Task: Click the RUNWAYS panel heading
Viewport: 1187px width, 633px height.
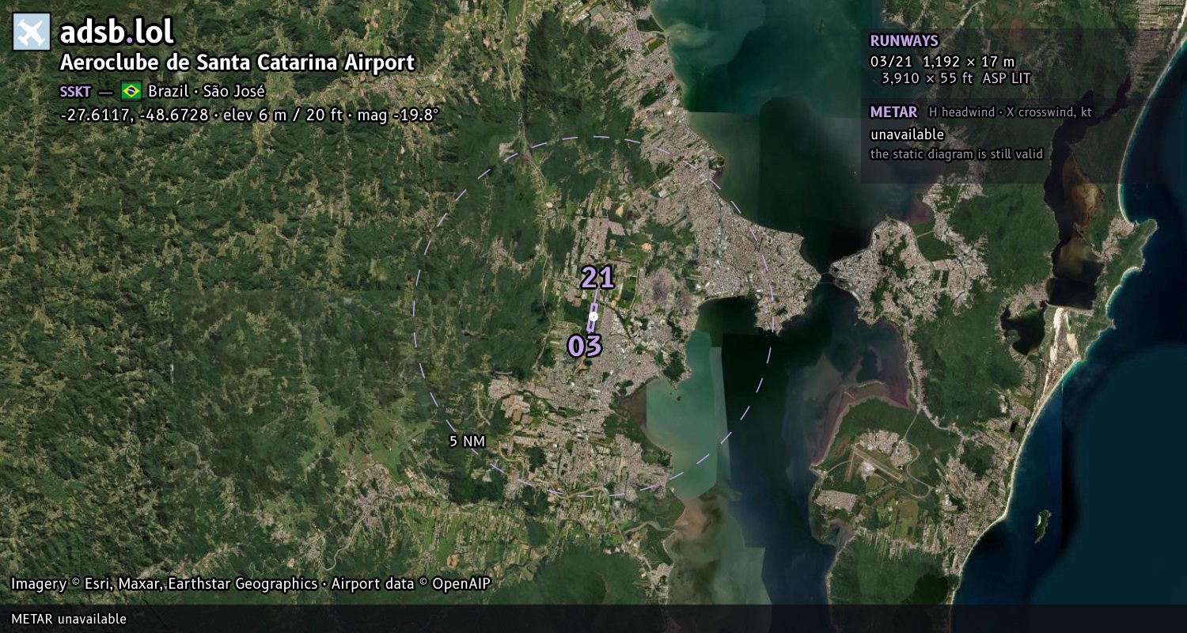Action: click(x=904, y=41)
